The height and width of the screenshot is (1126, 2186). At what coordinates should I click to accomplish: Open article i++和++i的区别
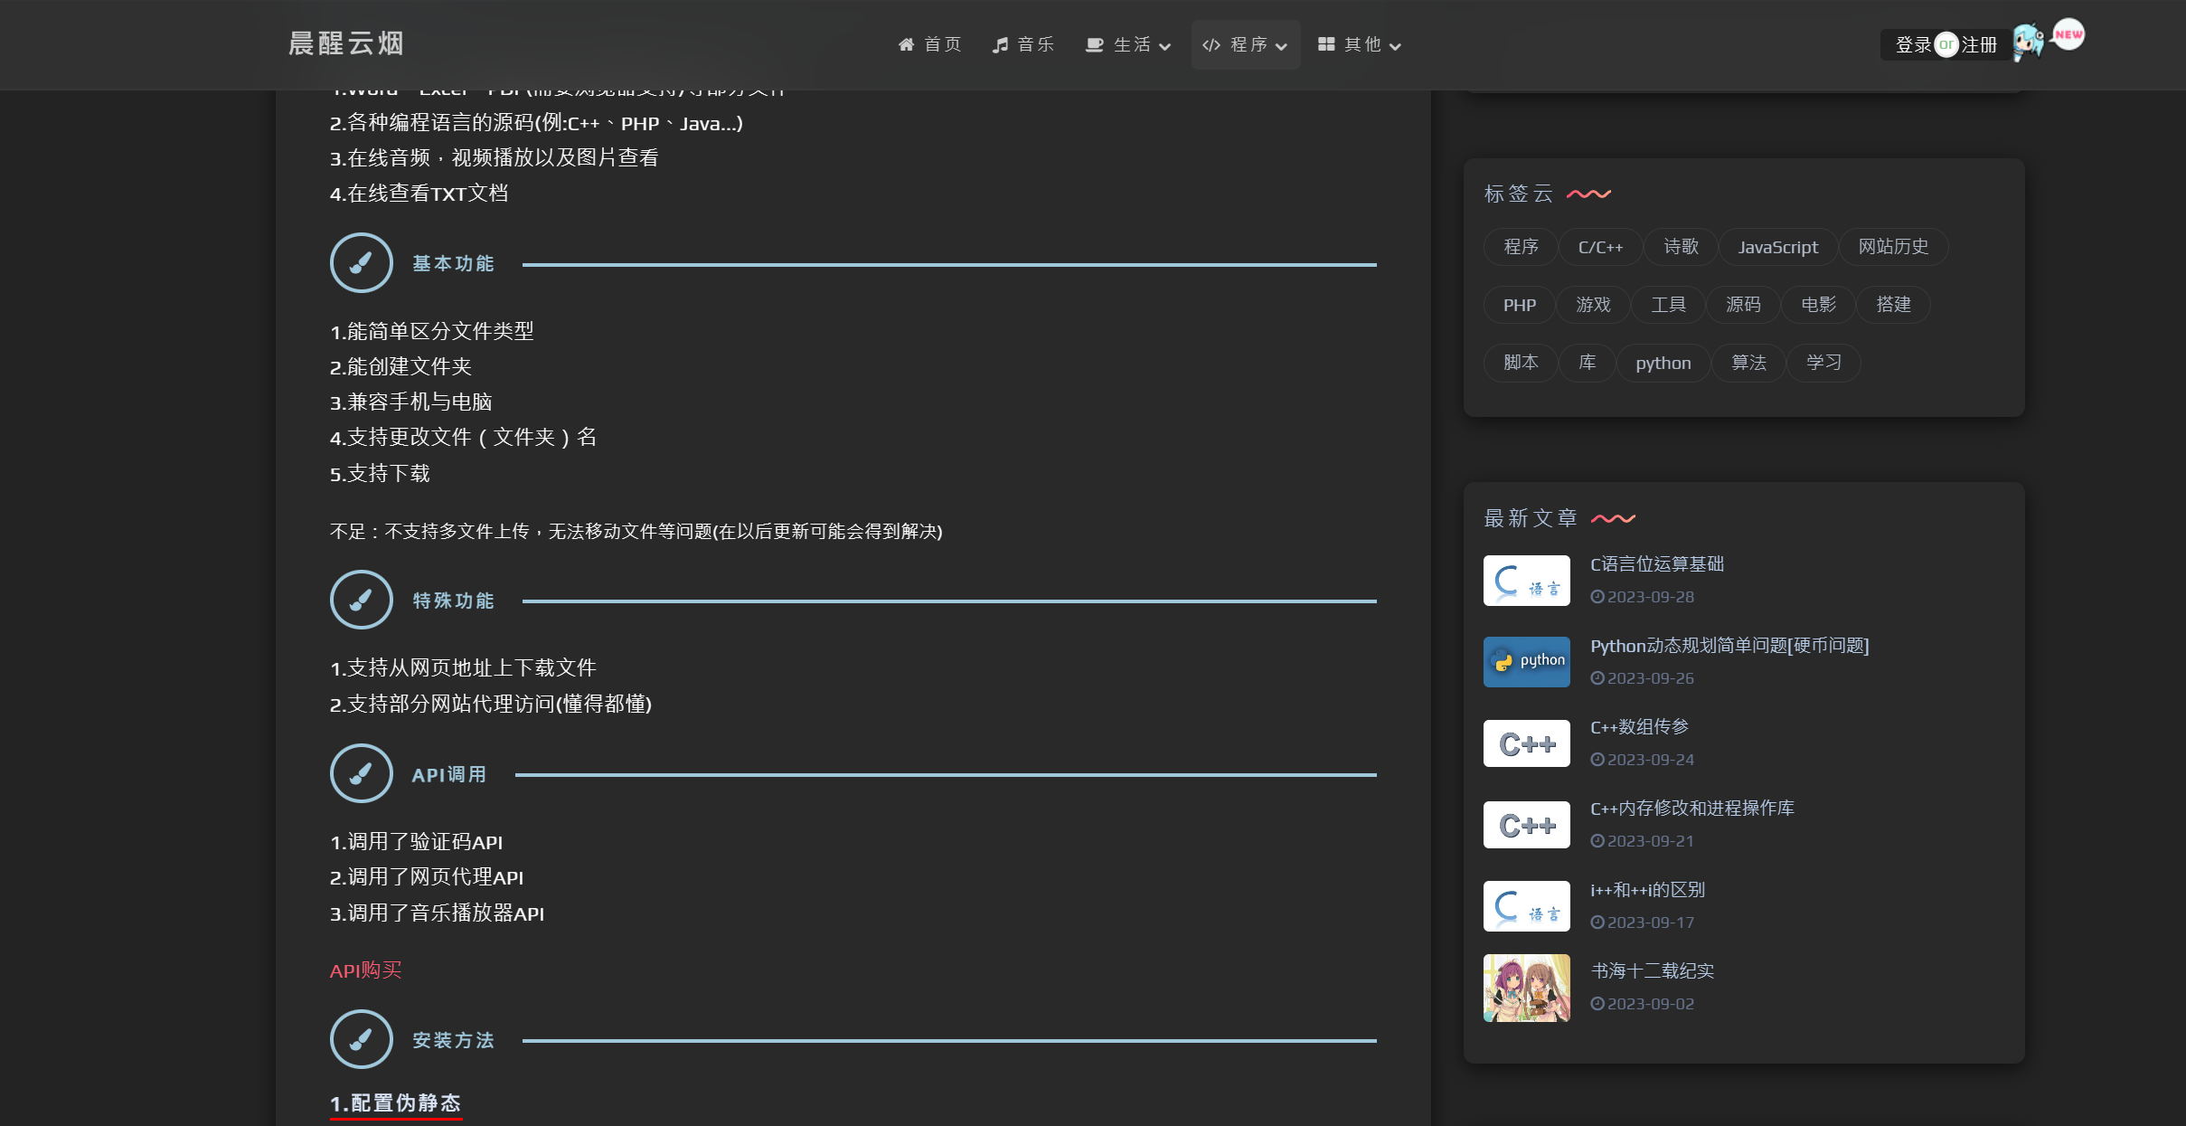[x=1647, y=890]
